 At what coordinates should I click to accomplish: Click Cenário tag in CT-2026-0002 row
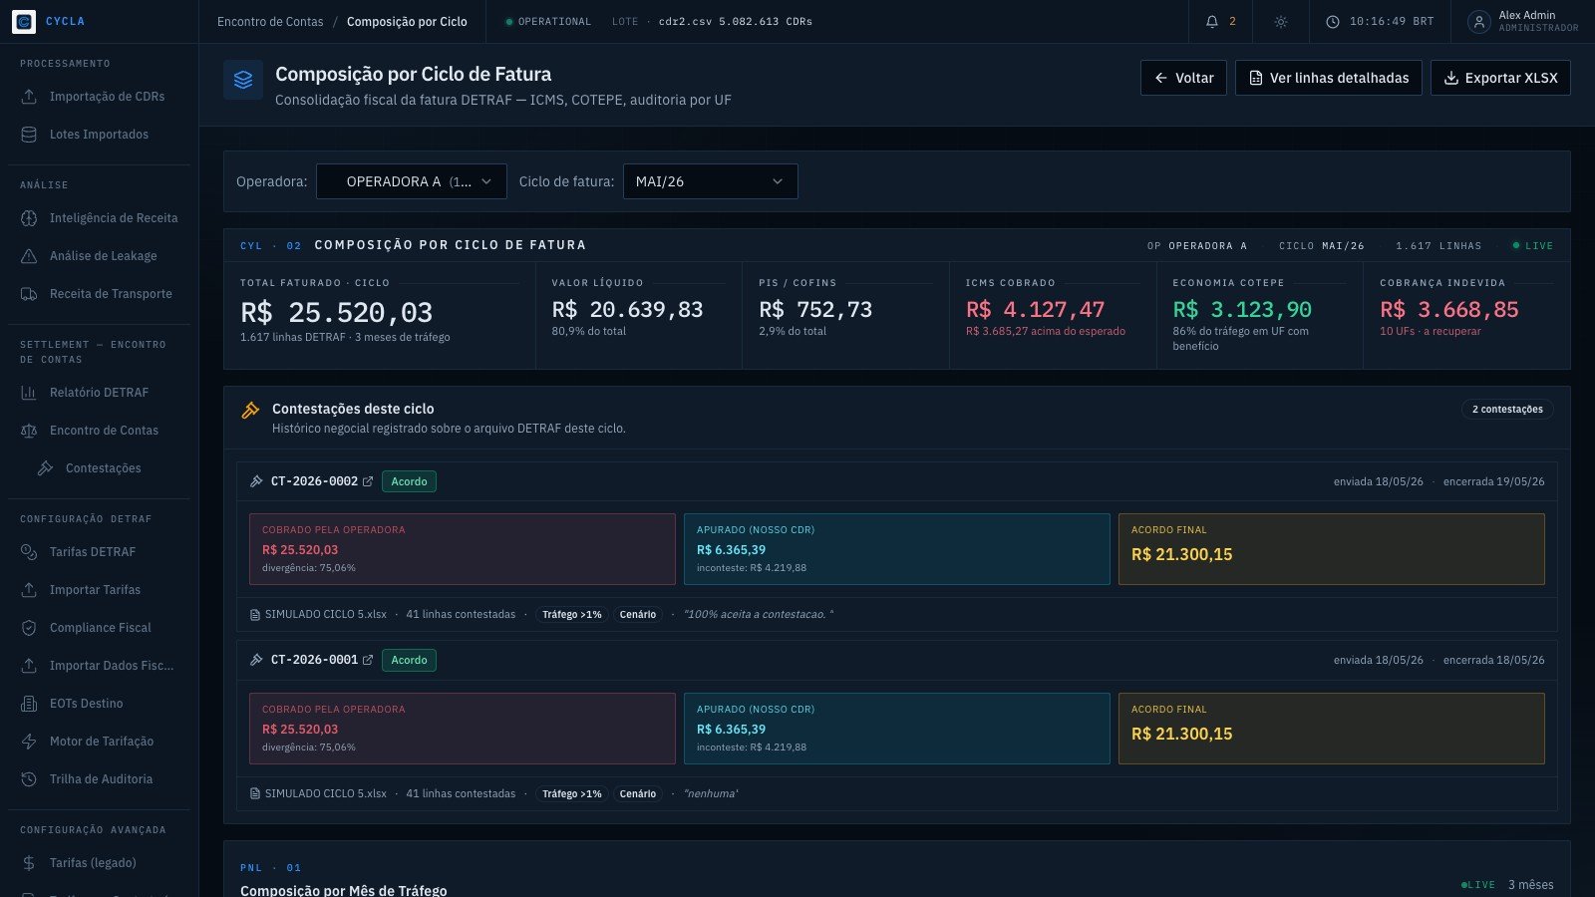[x=638, y=615]
